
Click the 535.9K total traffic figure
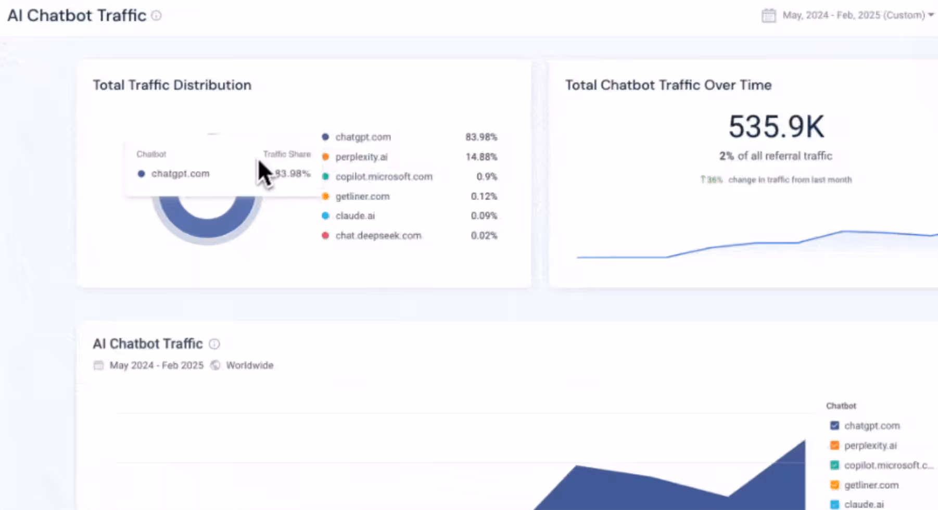776,126
